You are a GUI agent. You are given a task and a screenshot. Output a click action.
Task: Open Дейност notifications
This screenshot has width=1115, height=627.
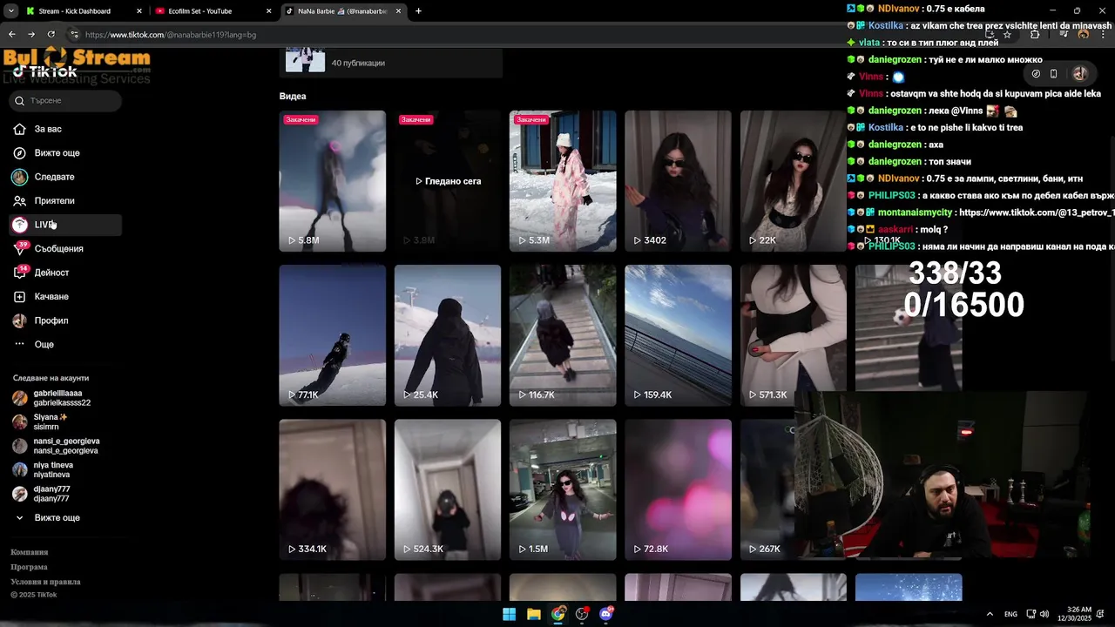(65, 273)
